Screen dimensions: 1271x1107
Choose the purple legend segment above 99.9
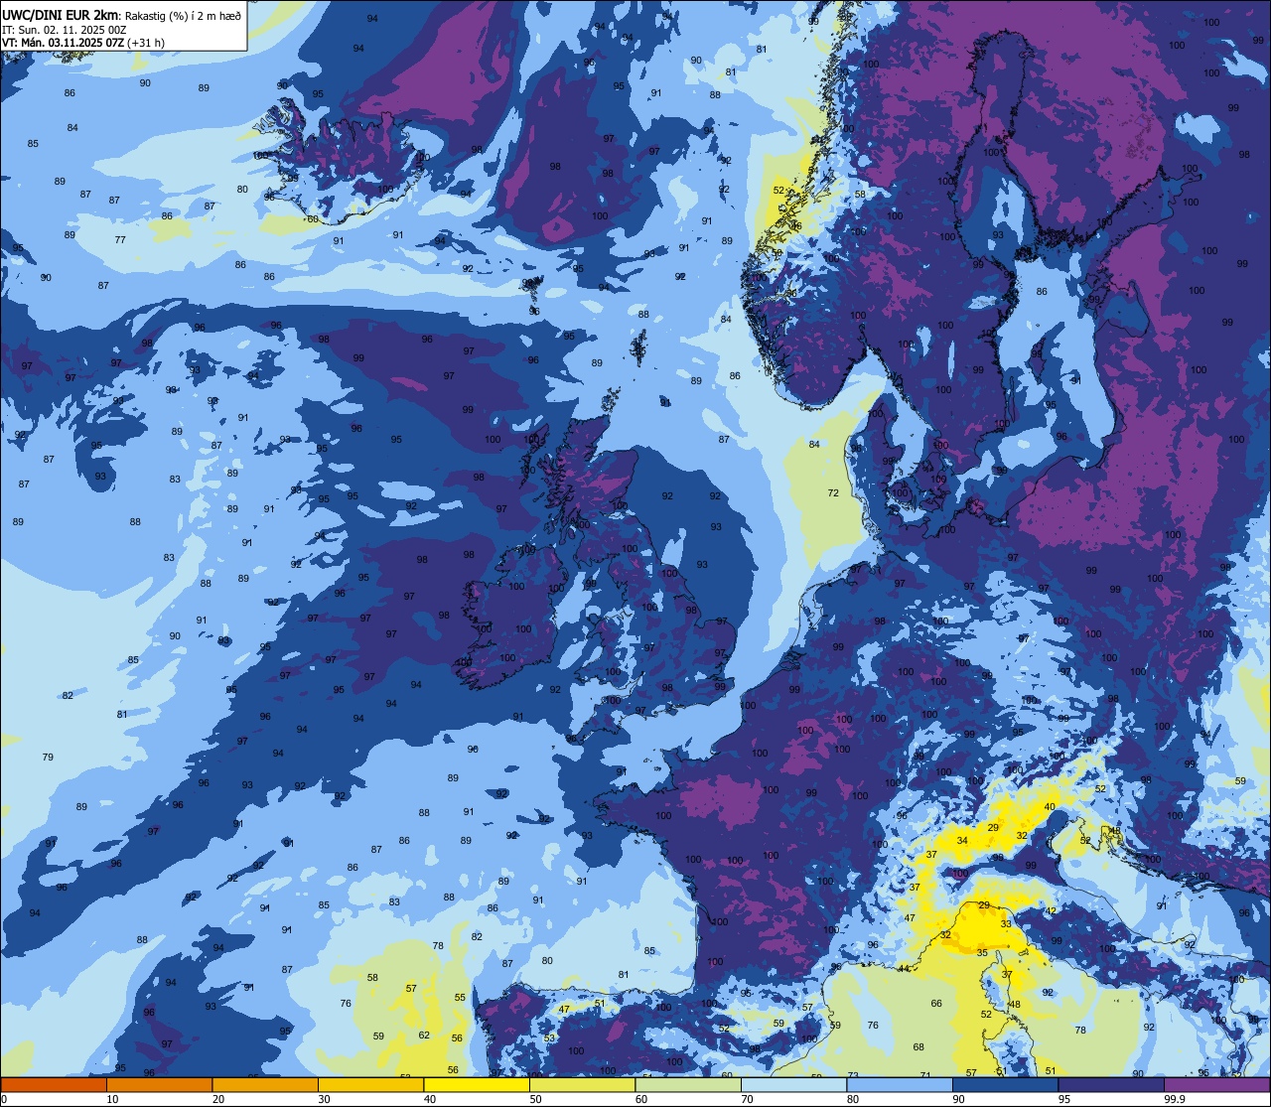pos(1216,1085)
